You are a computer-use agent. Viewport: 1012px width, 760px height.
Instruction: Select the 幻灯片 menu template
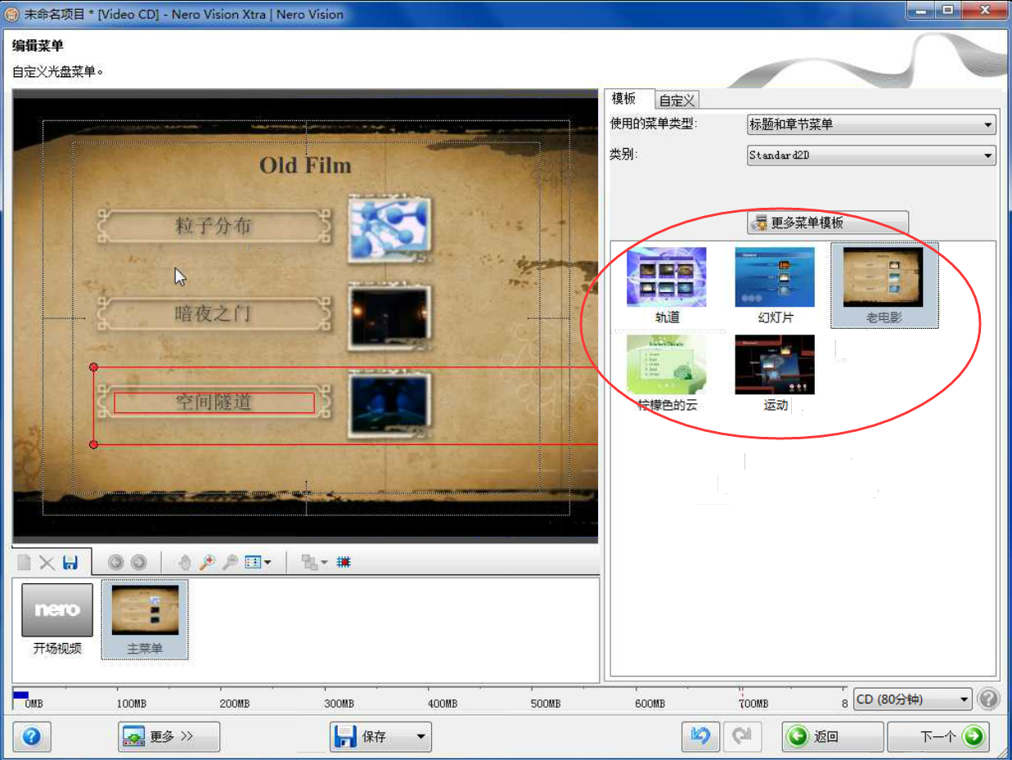tap(775, 286)
